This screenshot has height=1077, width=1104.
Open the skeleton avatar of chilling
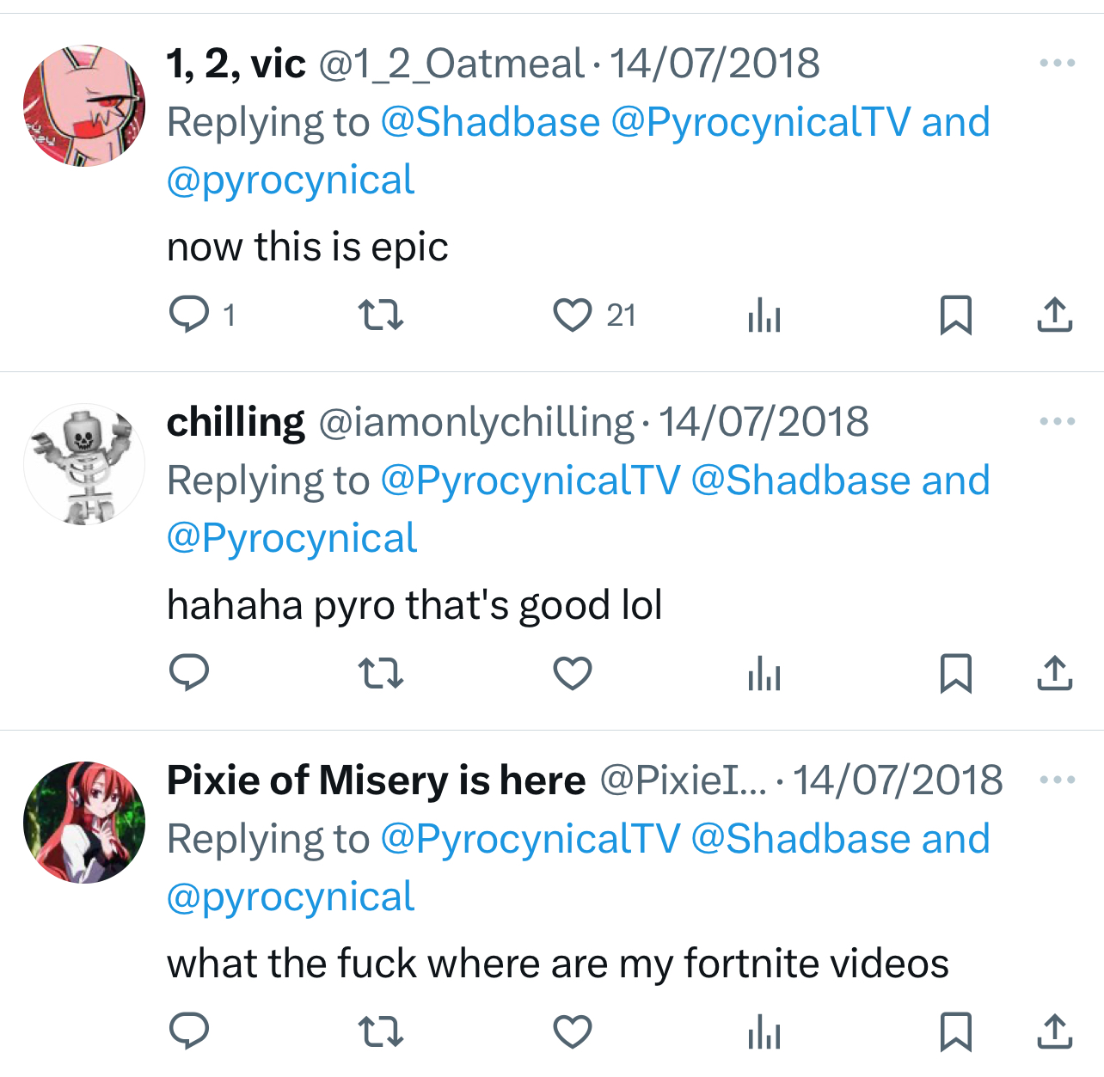point(84,464)
